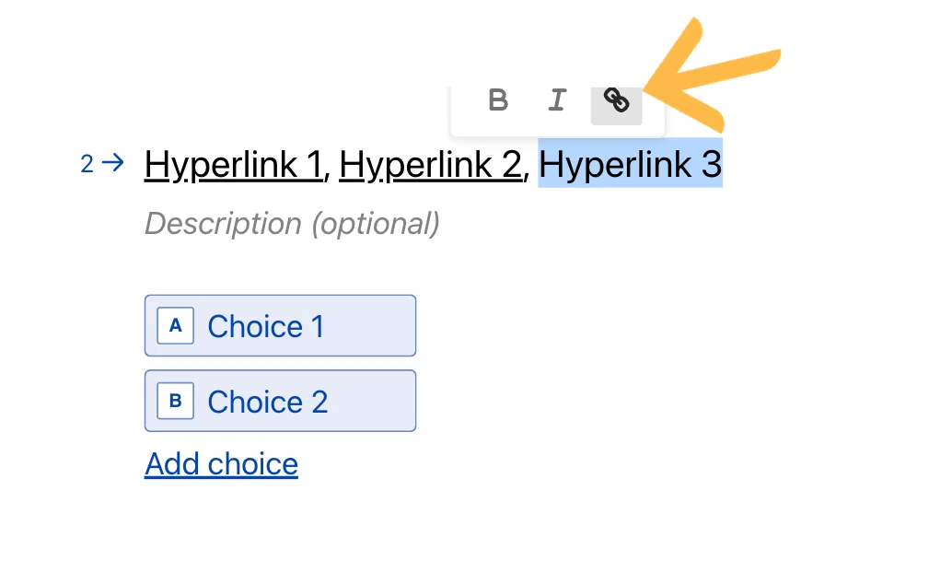
Task: Click the comma after Hyperlink 1
Action: click(x=330, y=175)
